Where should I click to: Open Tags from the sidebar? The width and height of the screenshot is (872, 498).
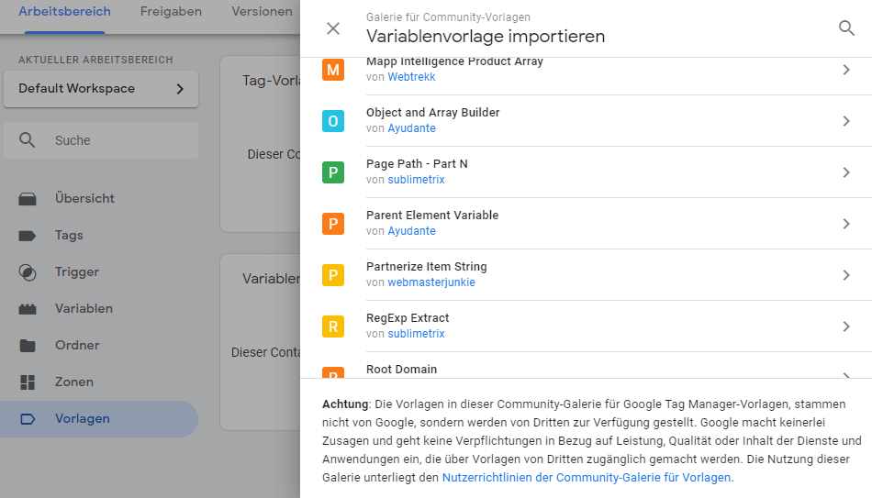(69, 236)
